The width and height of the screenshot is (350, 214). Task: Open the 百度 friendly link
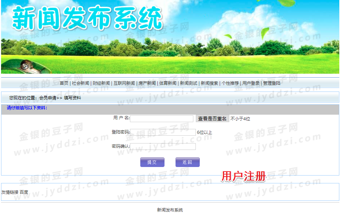tap(24, 192)
